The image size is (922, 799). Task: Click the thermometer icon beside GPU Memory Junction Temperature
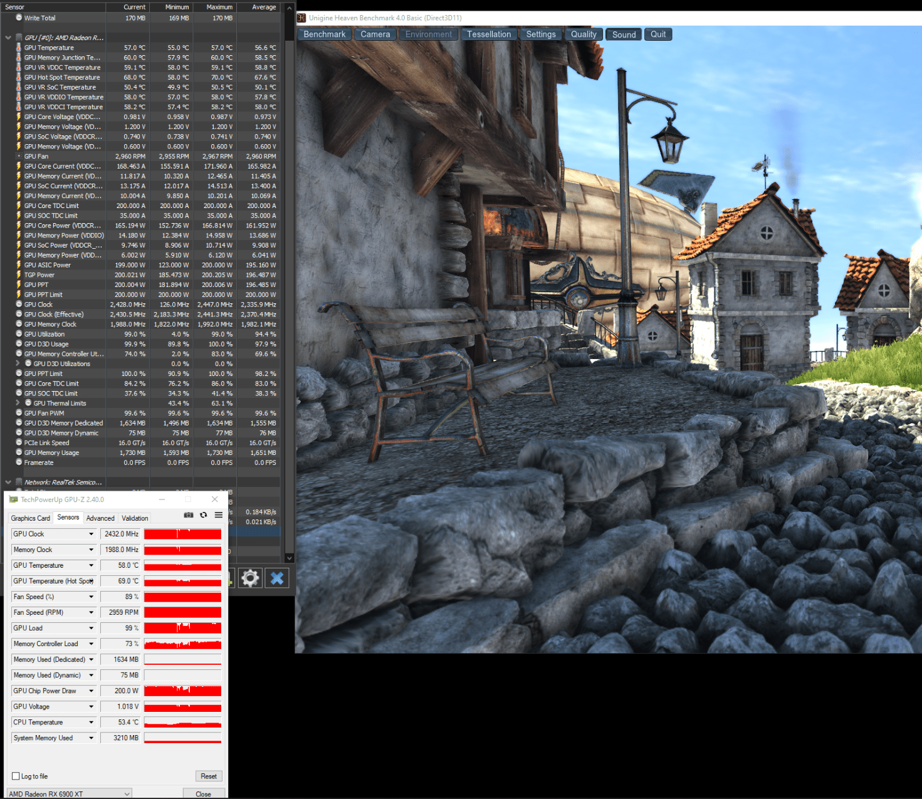[19, 57]
